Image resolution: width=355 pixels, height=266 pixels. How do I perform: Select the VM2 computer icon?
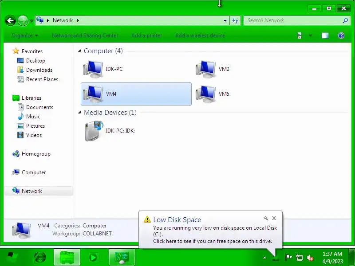coord(206,69)
